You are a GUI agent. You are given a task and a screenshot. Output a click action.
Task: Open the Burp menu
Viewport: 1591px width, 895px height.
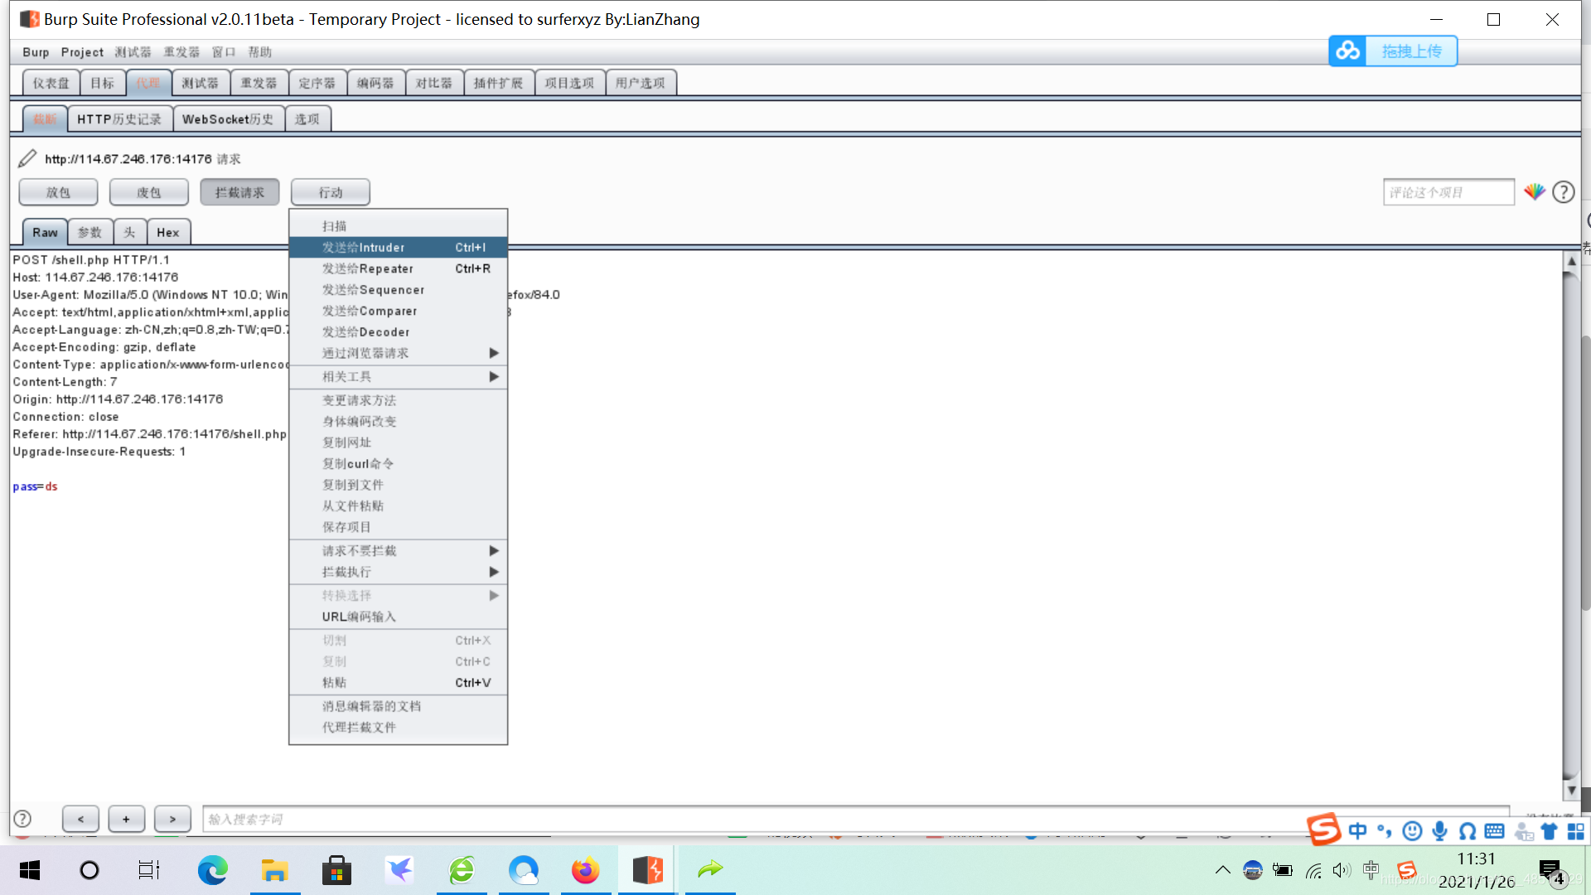[36, 52]
